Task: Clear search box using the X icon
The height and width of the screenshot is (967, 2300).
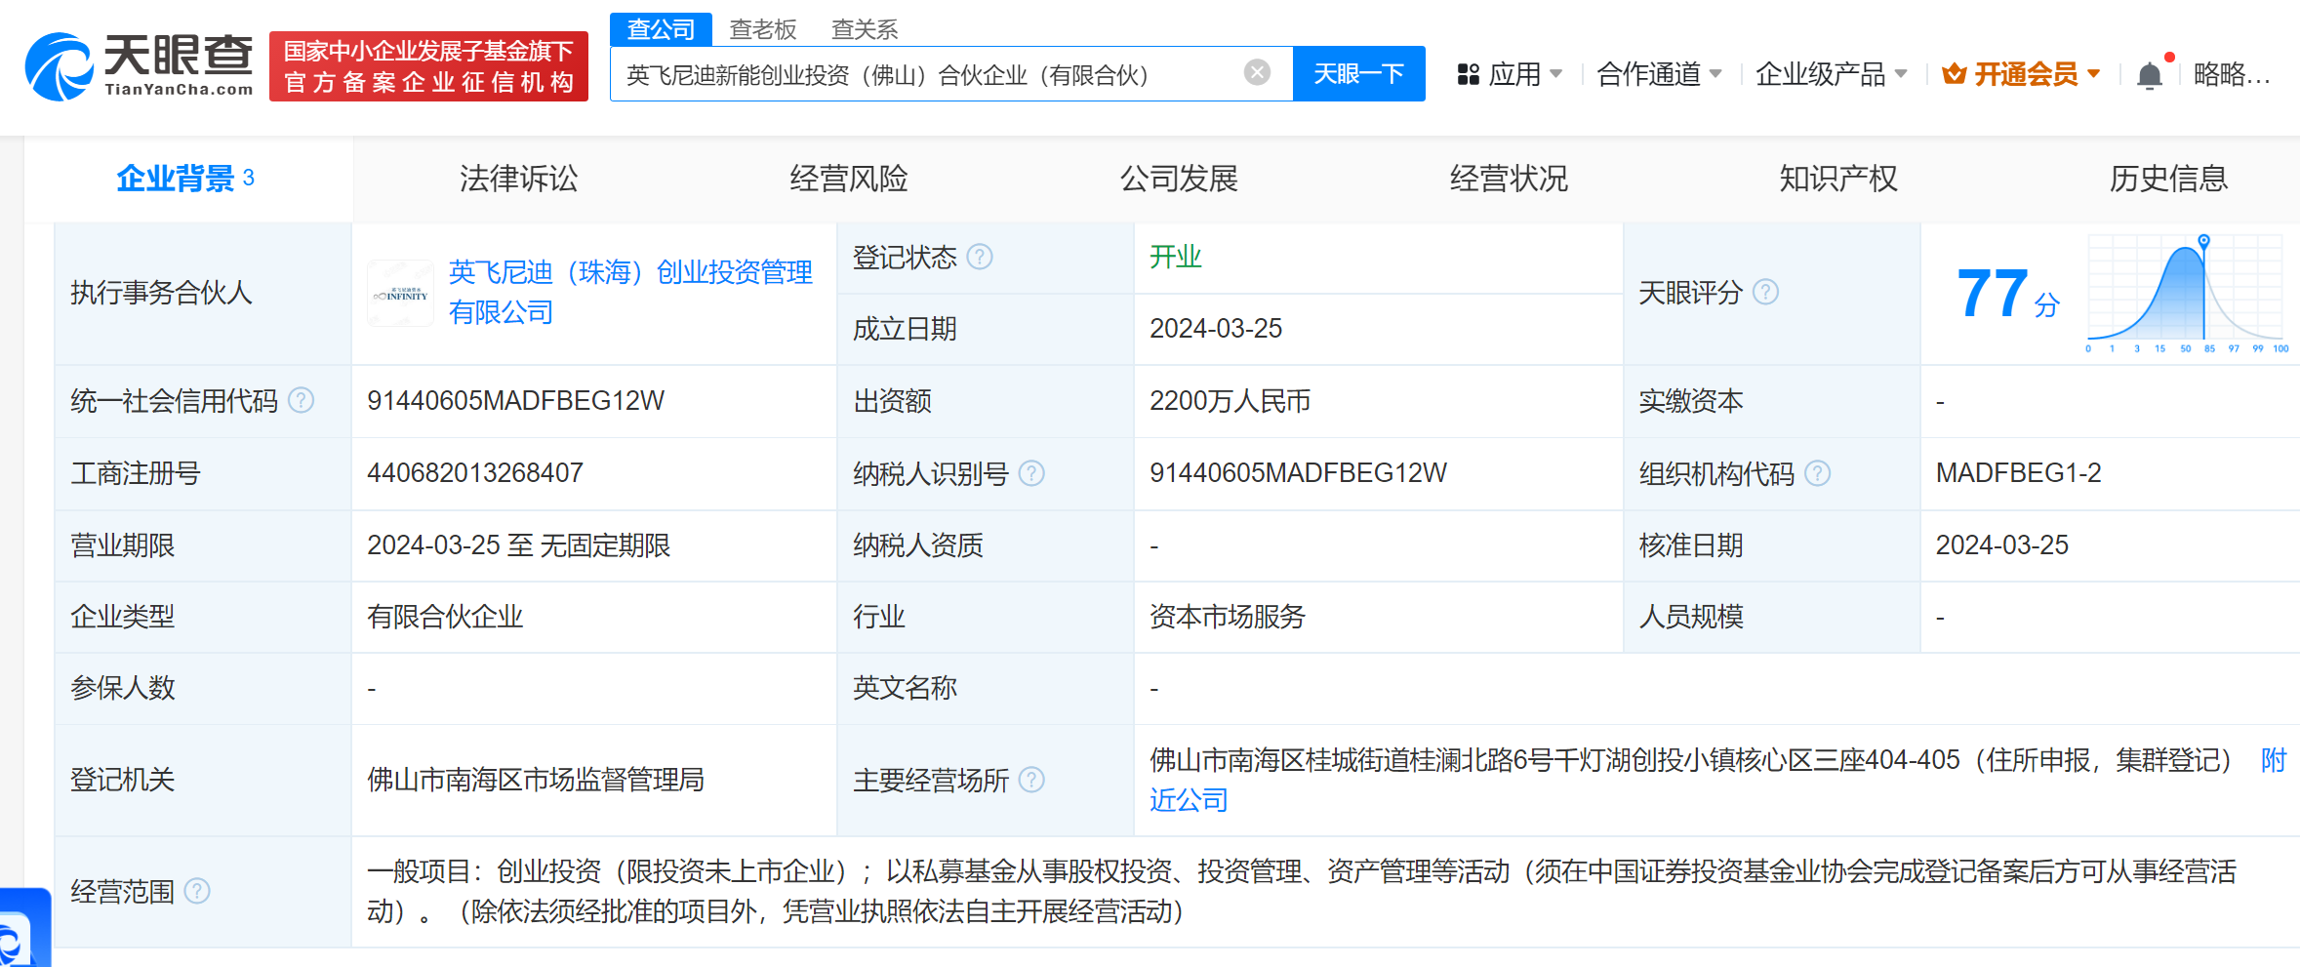Action: (x=1257, y=72)
